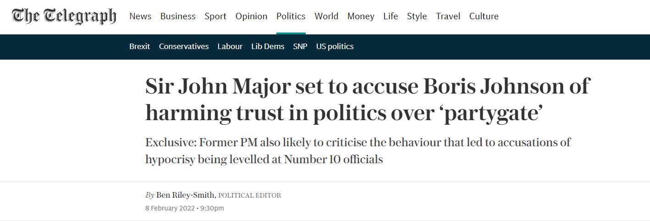This screenshot has width=650, height=221.
Task: Open the US politics subtopic
Action: pos(335,46)
